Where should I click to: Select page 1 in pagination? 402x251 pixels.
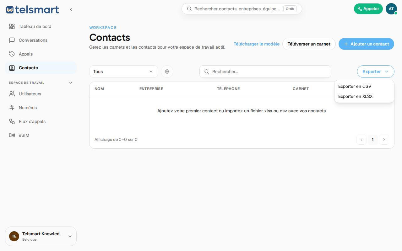click(373, 140)
